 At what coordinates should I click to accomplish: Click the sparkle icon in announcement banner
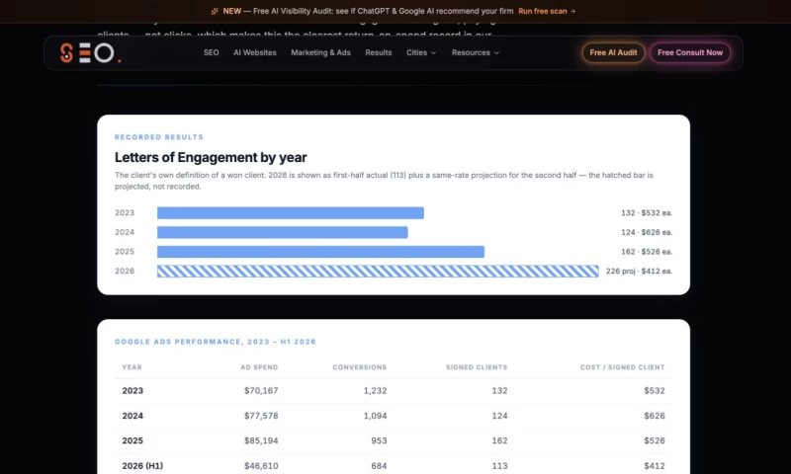(215, 11)
